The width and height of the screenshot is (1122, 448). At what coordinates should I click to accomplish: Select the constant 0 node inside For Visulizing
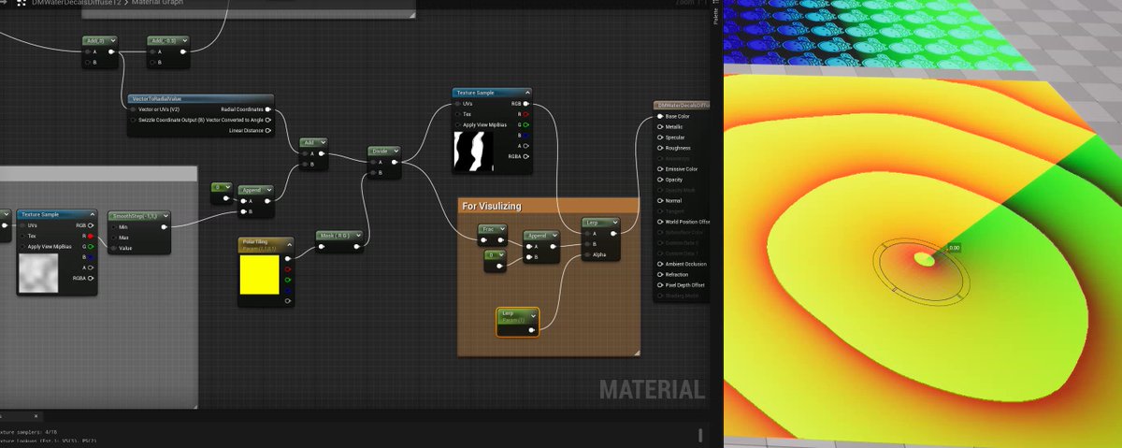pyautogui.click(x=495, y=260)
